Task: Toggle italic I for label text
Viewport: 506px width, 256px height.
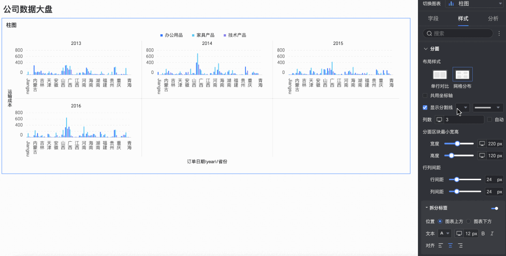Action: [492, 234]
